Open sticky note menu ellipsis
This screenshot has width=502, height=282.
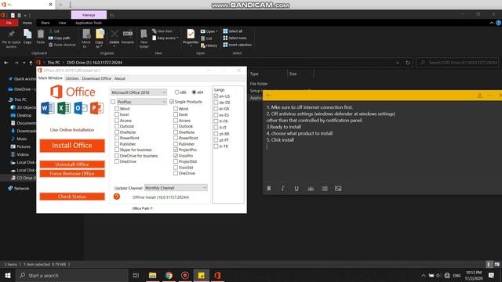point(490,96)
